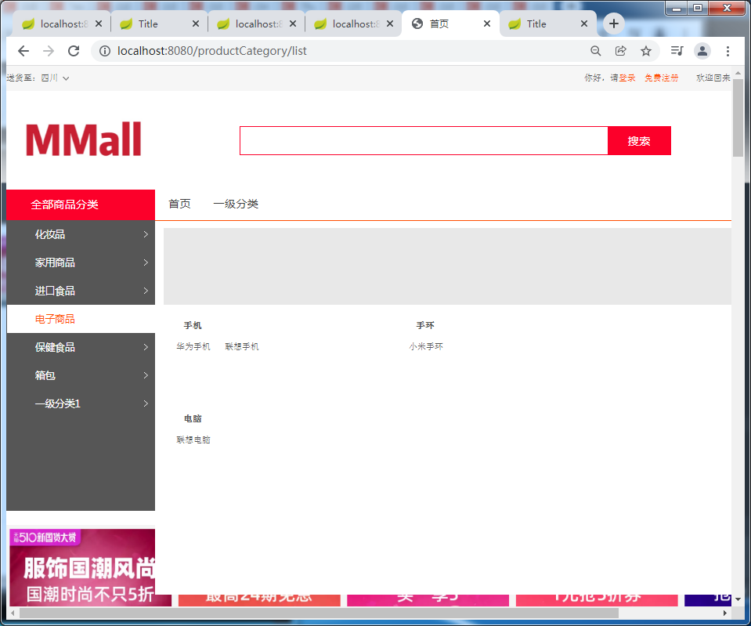Open the browser profile icon
Image resolution: width=751 pixels, height=626 pixels.
(x=702, y=50)
